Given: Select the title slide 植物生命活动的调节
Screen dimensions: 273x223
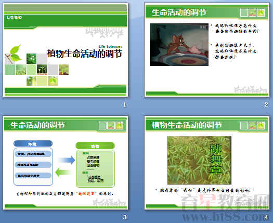Looking at the screenshot, I should (66, 50).
